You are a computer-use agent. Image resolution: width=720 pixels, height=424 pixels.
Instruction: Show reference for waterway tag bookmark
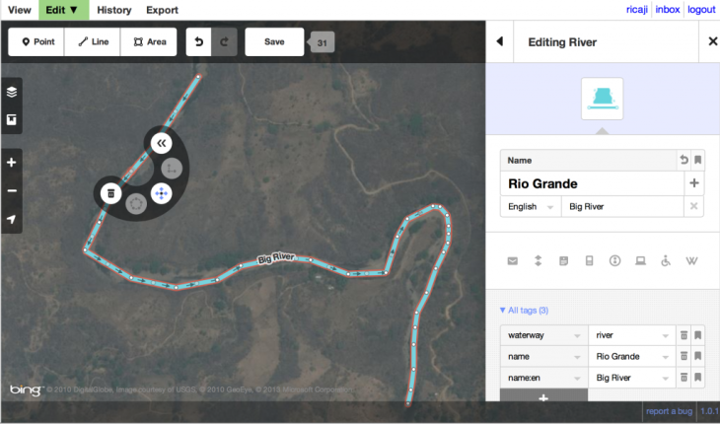tap(697, 335)
